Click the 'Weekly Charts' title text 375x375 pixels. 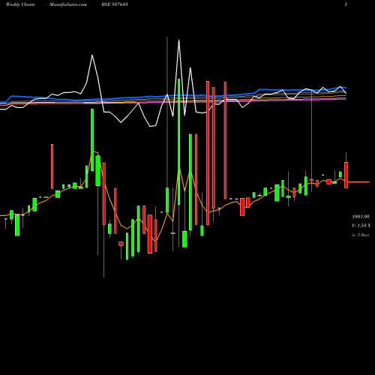(x=20, y=4)
